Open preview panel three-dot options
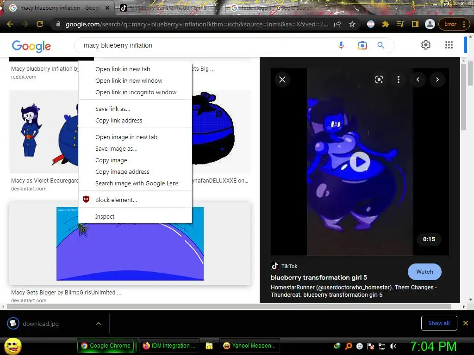Viewport: 474px width, 355px height. pos(399,80)
